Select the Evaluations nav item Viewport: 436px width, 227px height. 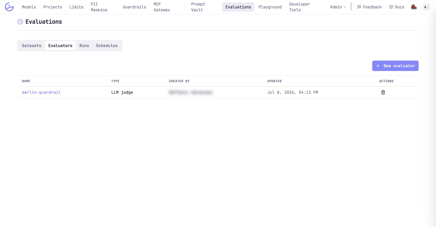tap(238, 7)
